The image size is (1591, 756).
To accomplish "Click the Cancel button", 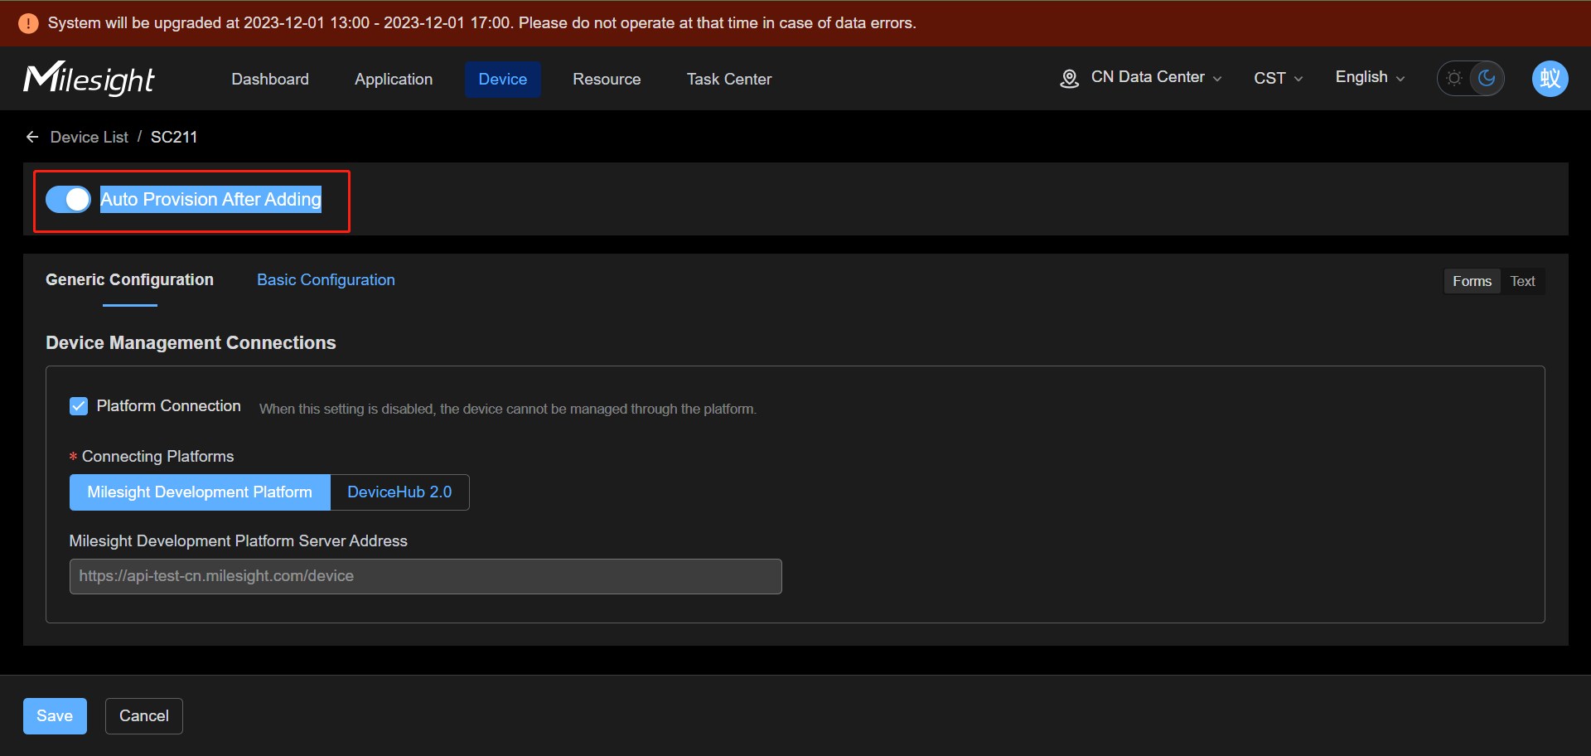I will click(x=144, y=716).
